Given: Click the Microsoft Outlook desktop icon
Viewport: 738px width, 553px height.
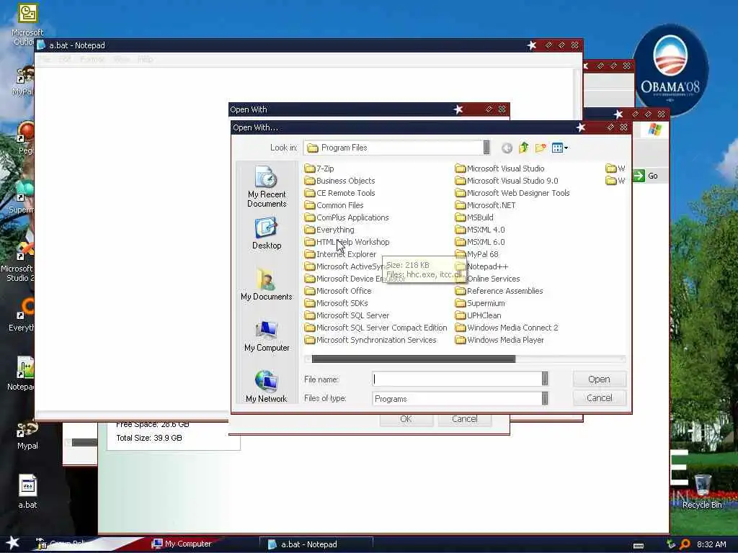Looking at the screenshot, I should tap(27, 24).
